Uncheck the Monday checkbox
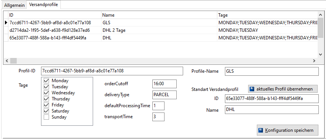This screenshot has width=326, height=139. (46, 81)
